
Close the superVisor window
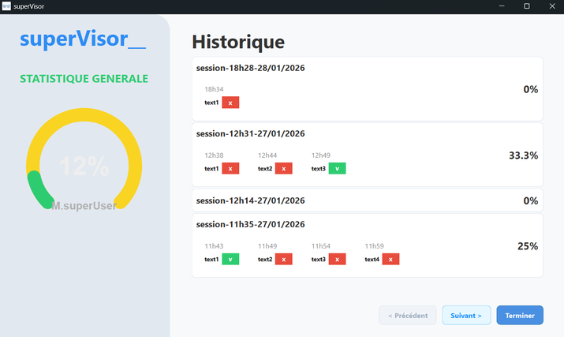[551, 6]
